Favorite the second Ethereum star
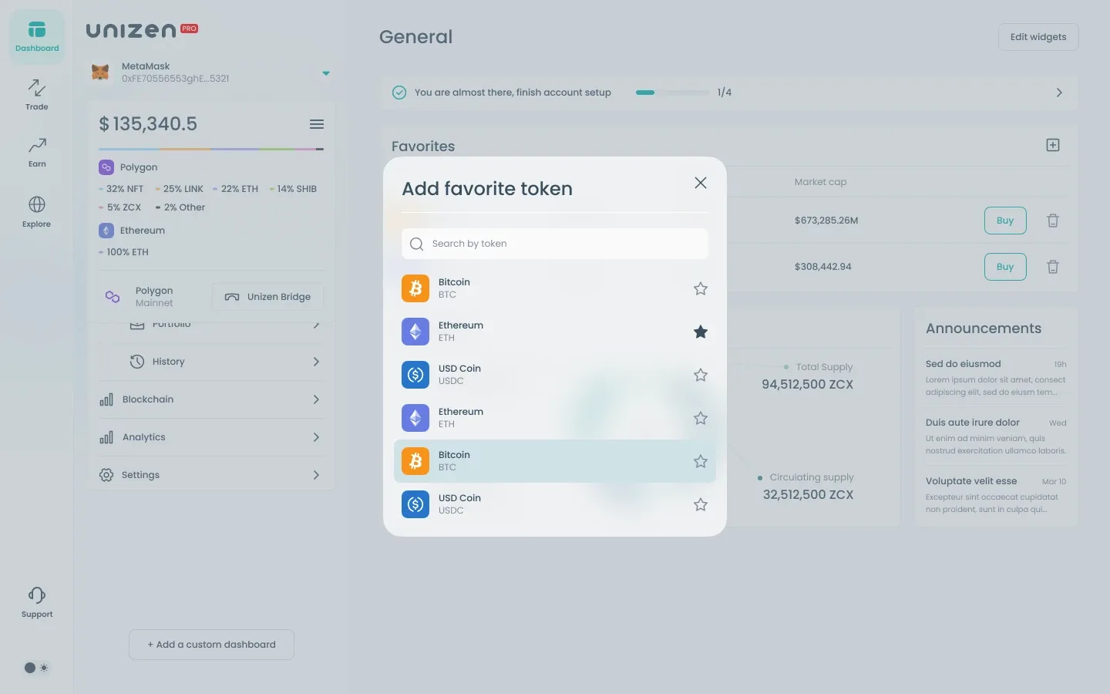Viewport: 1110px width, 694px height. point(701,418)
